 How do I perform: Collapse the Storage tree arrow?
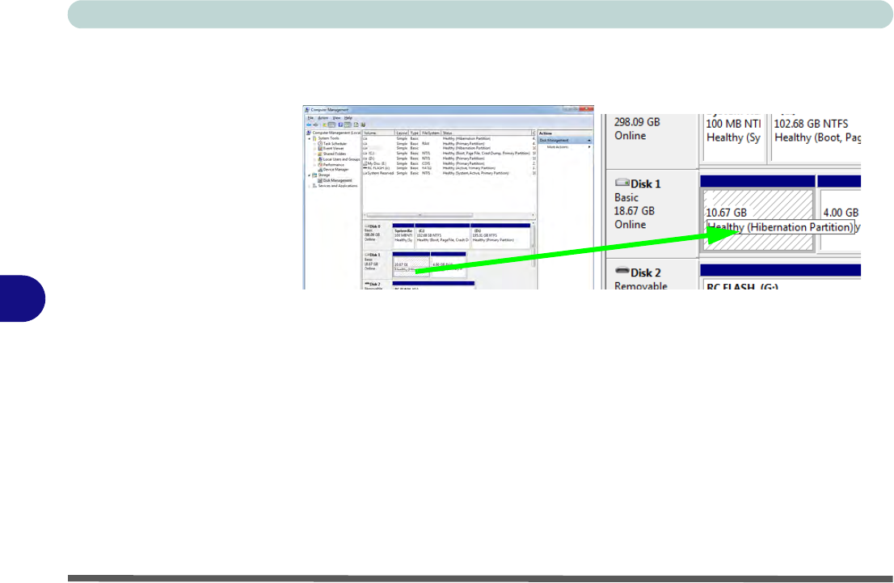(309, 175)
